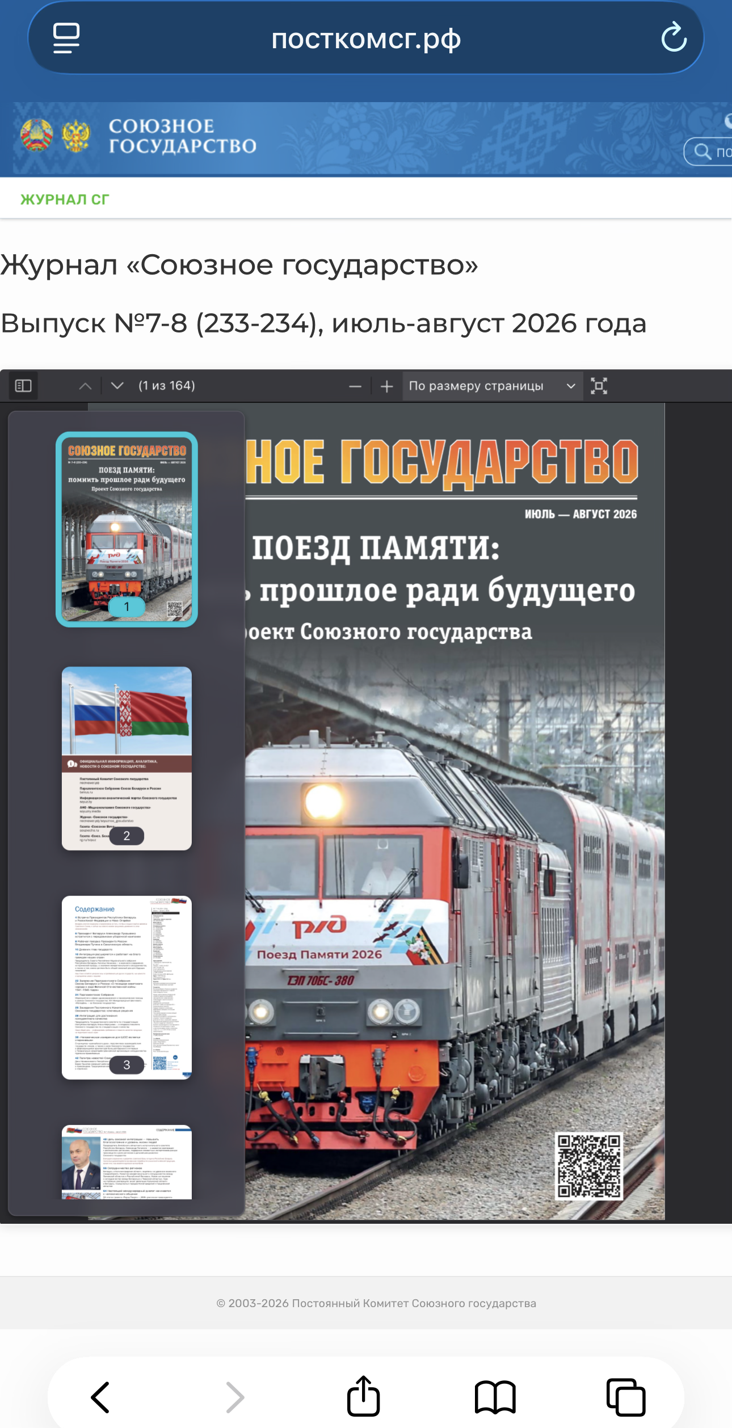This screenshot has width=732, height=1428.
Task: Open the site search field
Action: (x=709, y=151)
